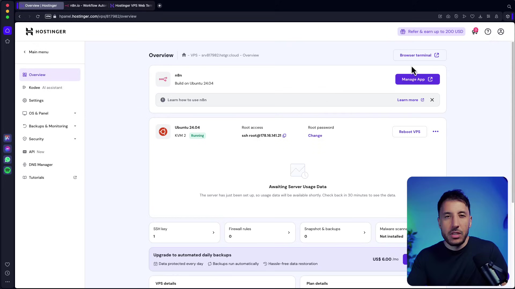
Task: Open Spotify in the browser sidebar
Action: click(8, 170)
